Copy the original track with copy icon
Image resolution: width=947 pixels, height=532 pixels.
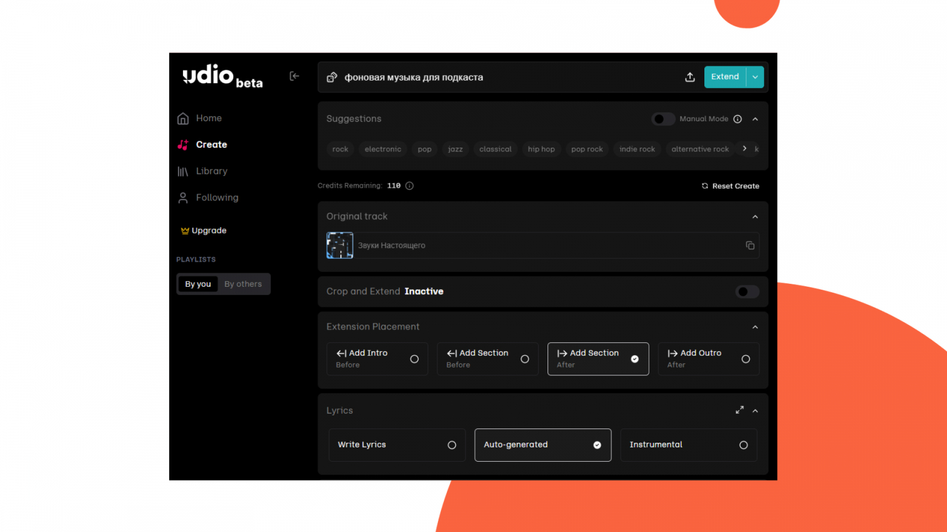tap(750, 245)
